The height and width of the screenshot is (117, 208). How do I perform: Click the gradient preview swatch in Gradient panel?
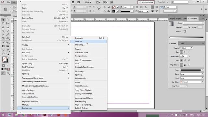[x=171, y=24]
